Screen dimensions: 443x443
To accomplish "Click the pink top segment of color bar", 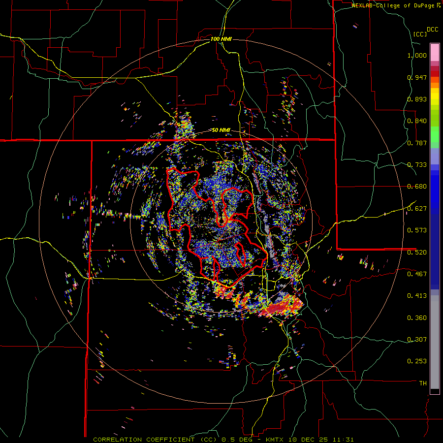I will click(435, 52).
